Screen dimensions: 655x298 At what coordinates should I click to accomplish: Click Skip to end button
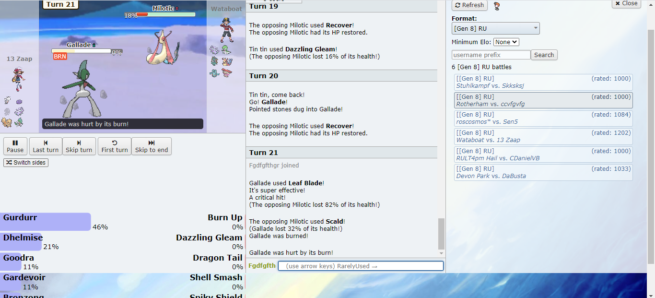[152, 146]
